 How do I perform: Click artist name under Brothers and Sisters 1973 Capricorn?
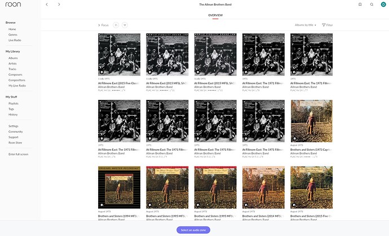pyautogui.click(x=303, y=153)
